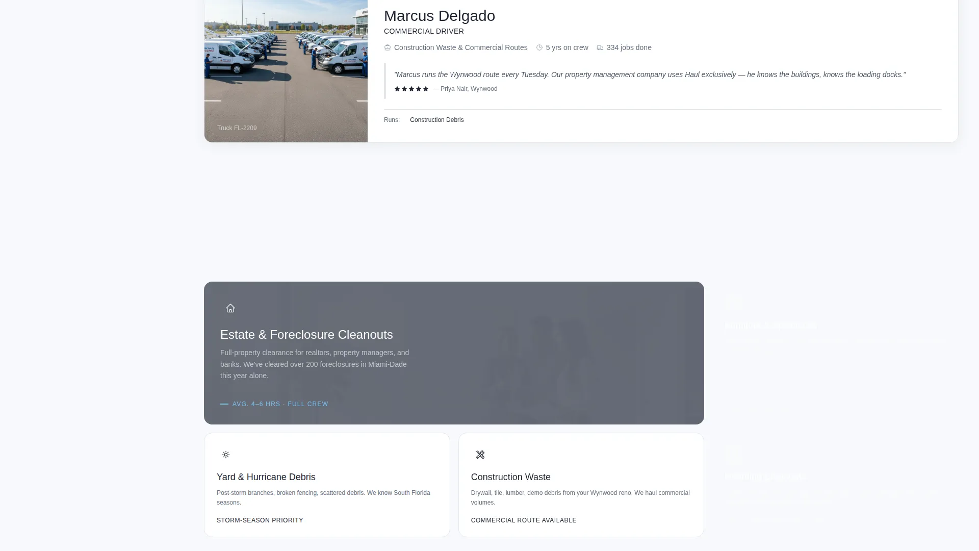Viewport: 979px width, 551px height.
Task: Click the Drywall, tile, lumber description
Action: [x=580, y=497]
